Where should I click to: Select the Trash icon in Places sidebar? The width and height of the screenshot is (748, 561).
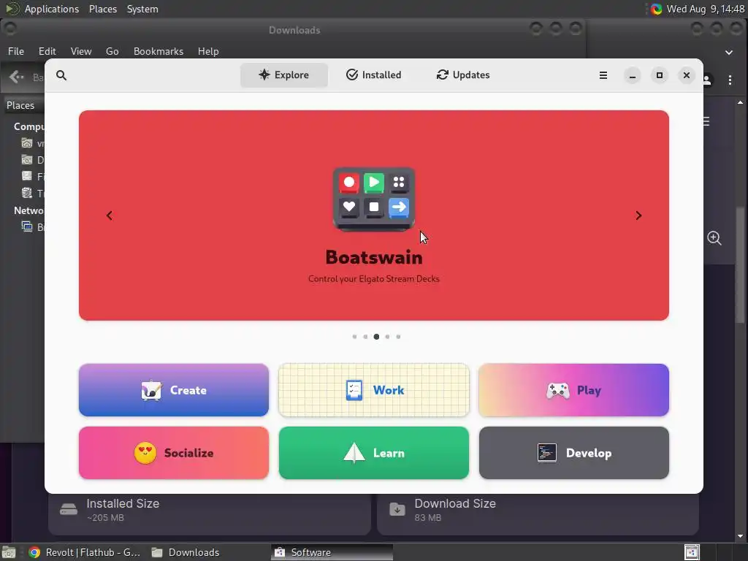click(x=27, y=193)
